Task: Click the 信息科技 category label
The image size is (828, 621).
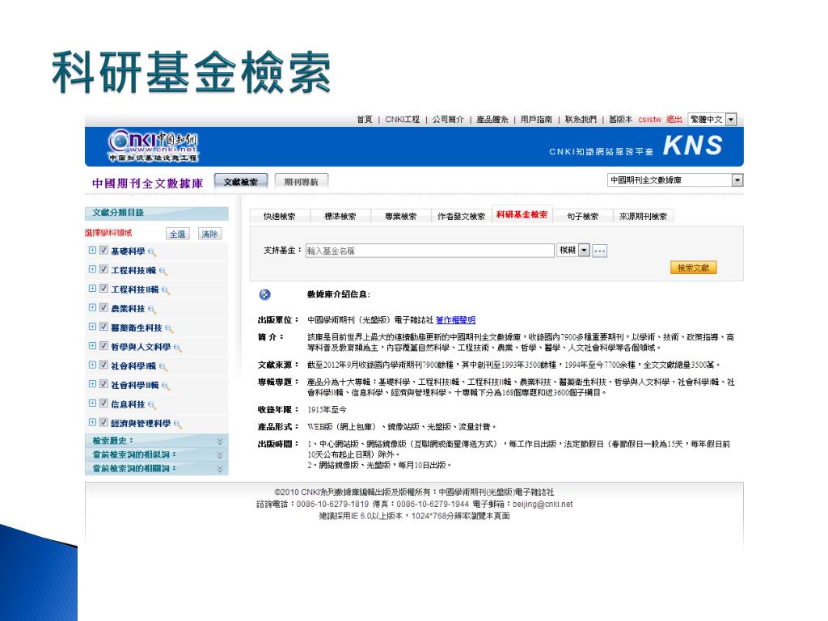Action: click(128, 404)
